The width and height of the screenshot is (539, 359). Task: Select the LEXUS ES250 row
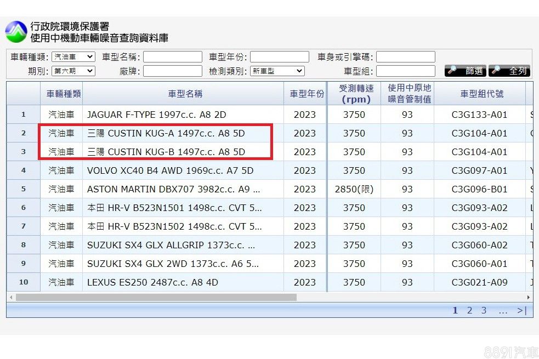point(152,282)
